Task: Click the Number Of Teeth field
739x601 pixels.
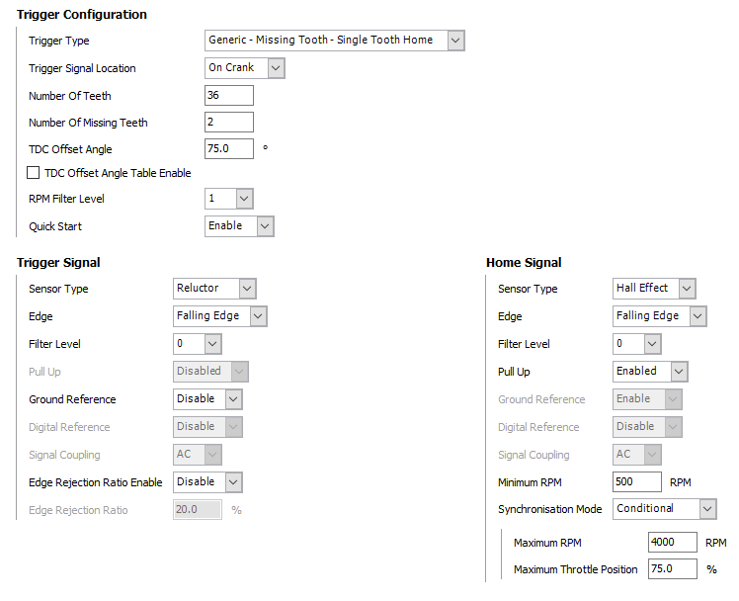Action: pyautogui.click(x=229, y=95)
